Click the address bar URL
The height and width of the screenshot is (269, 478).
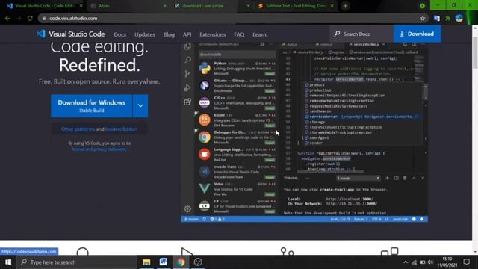coord(73,18)
